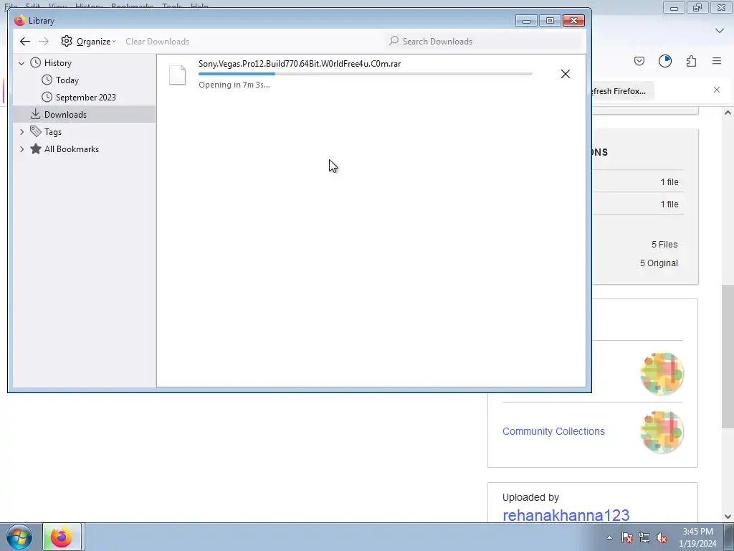Select All Bookmarks sidebar item
This screenshot has height=551, width=734.
72,149
